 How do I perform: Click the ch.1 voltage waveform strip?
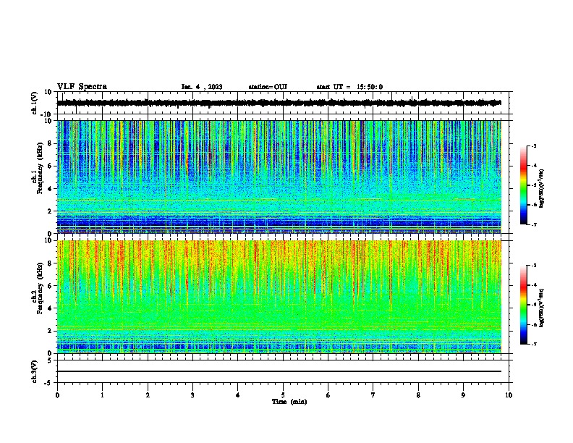tap(279, 103)
